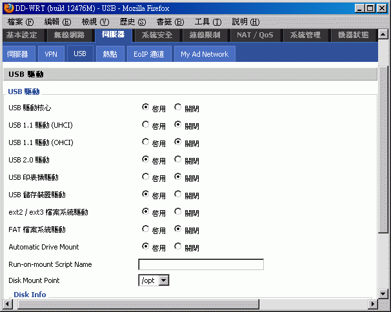Open the EoIP 通道 sub-tab

pyautogui.click(x=148, y=54)
